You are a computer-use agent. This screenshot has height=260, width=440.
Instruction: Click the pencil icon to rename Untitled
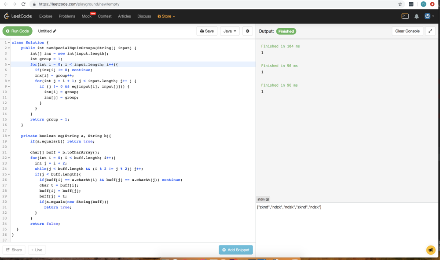(55, 31)
